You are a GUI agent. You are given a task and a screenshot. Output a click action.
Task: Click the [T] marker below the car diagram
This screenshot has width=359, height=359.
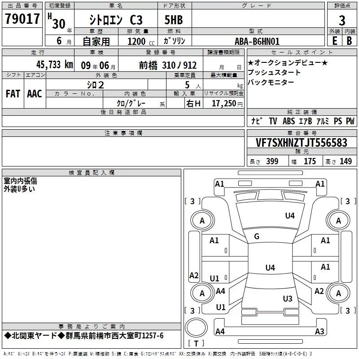coord(197,343)
